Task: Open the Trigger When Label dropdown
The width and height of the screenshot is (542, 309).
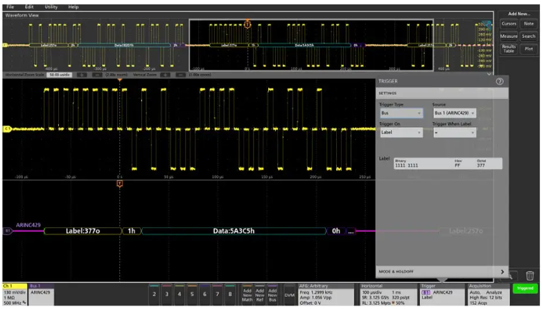Action: pyautogui.click(x=455, y=133)
